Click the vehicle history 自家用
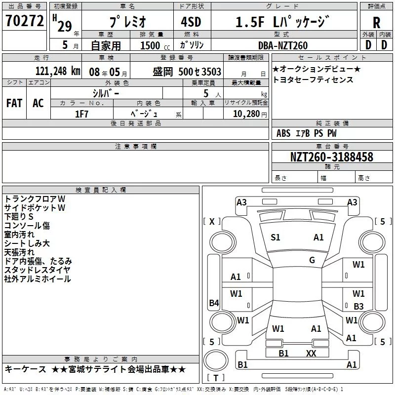Image resolution: width=395 pixels, height=395 pixels. [106, 45]
